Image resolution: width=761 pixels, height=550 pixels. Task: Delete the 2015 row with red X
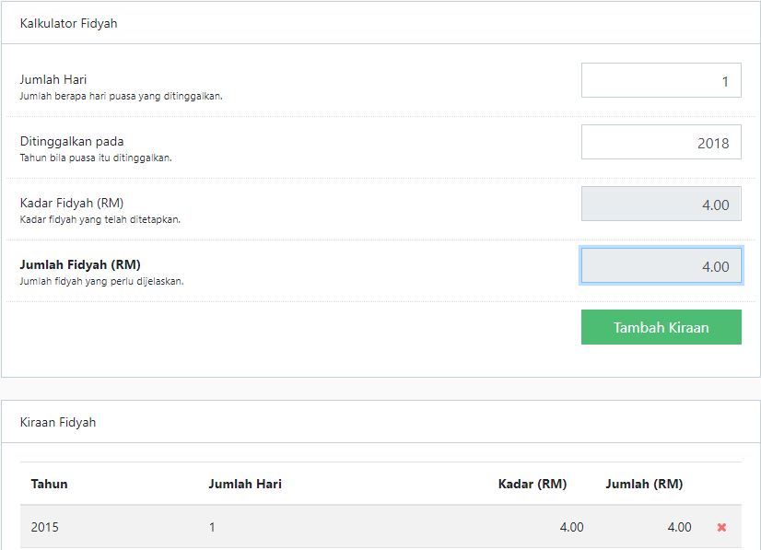[721, 528]
